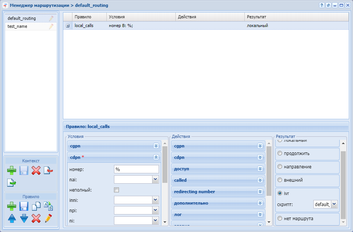Screen dimensions: 353x232
Task: Click the export context icon with green arrow
Action: (x=12, y=183)
